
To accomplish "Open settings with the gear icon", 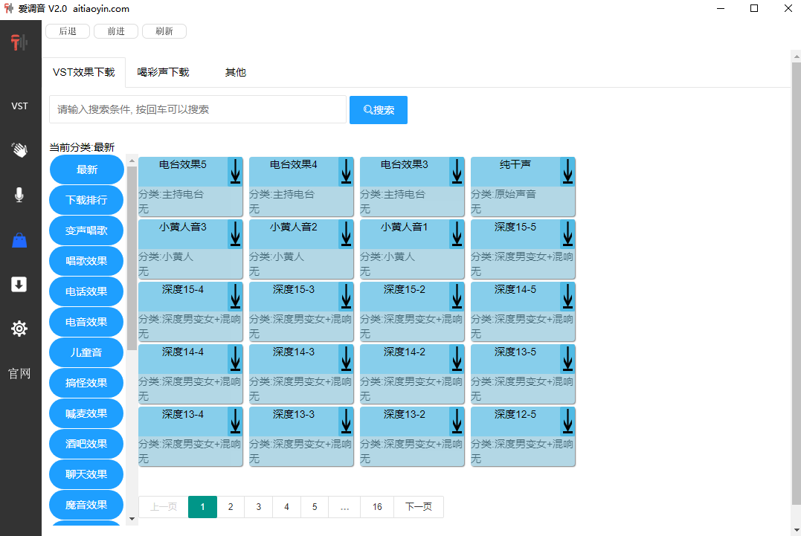I will point(19,328).
